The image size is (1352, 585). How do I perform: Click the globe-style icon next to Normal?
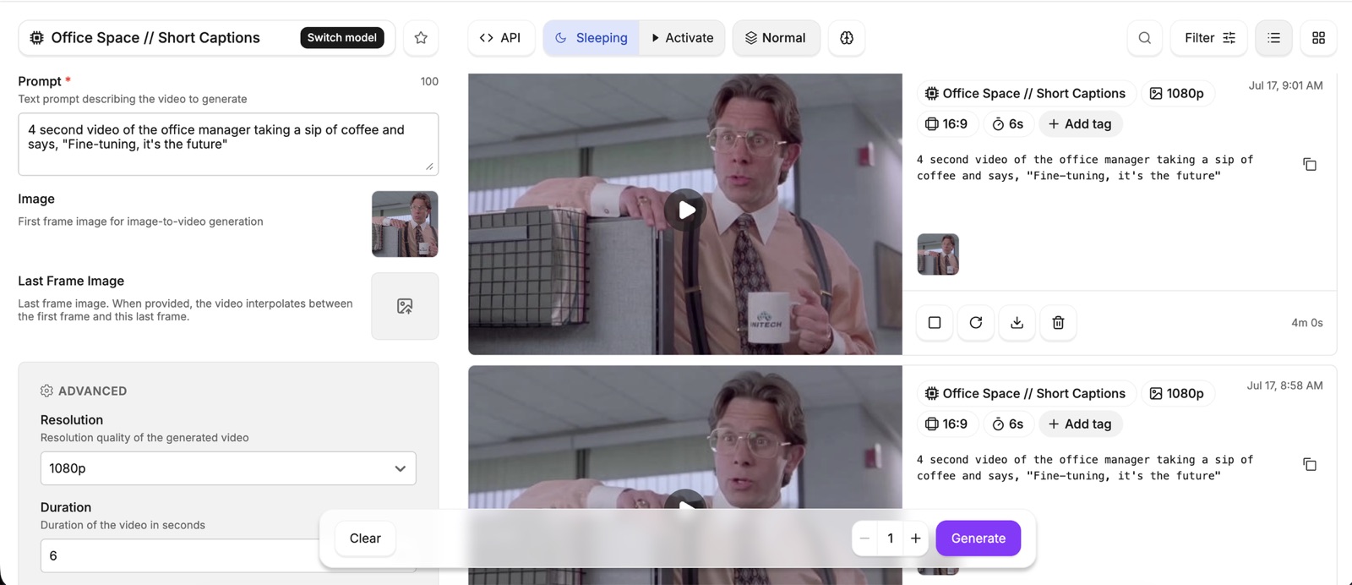pos(847,38)
